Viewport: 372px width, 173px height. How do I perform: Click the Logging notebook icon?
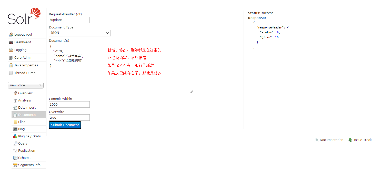(x=11, y=50)
